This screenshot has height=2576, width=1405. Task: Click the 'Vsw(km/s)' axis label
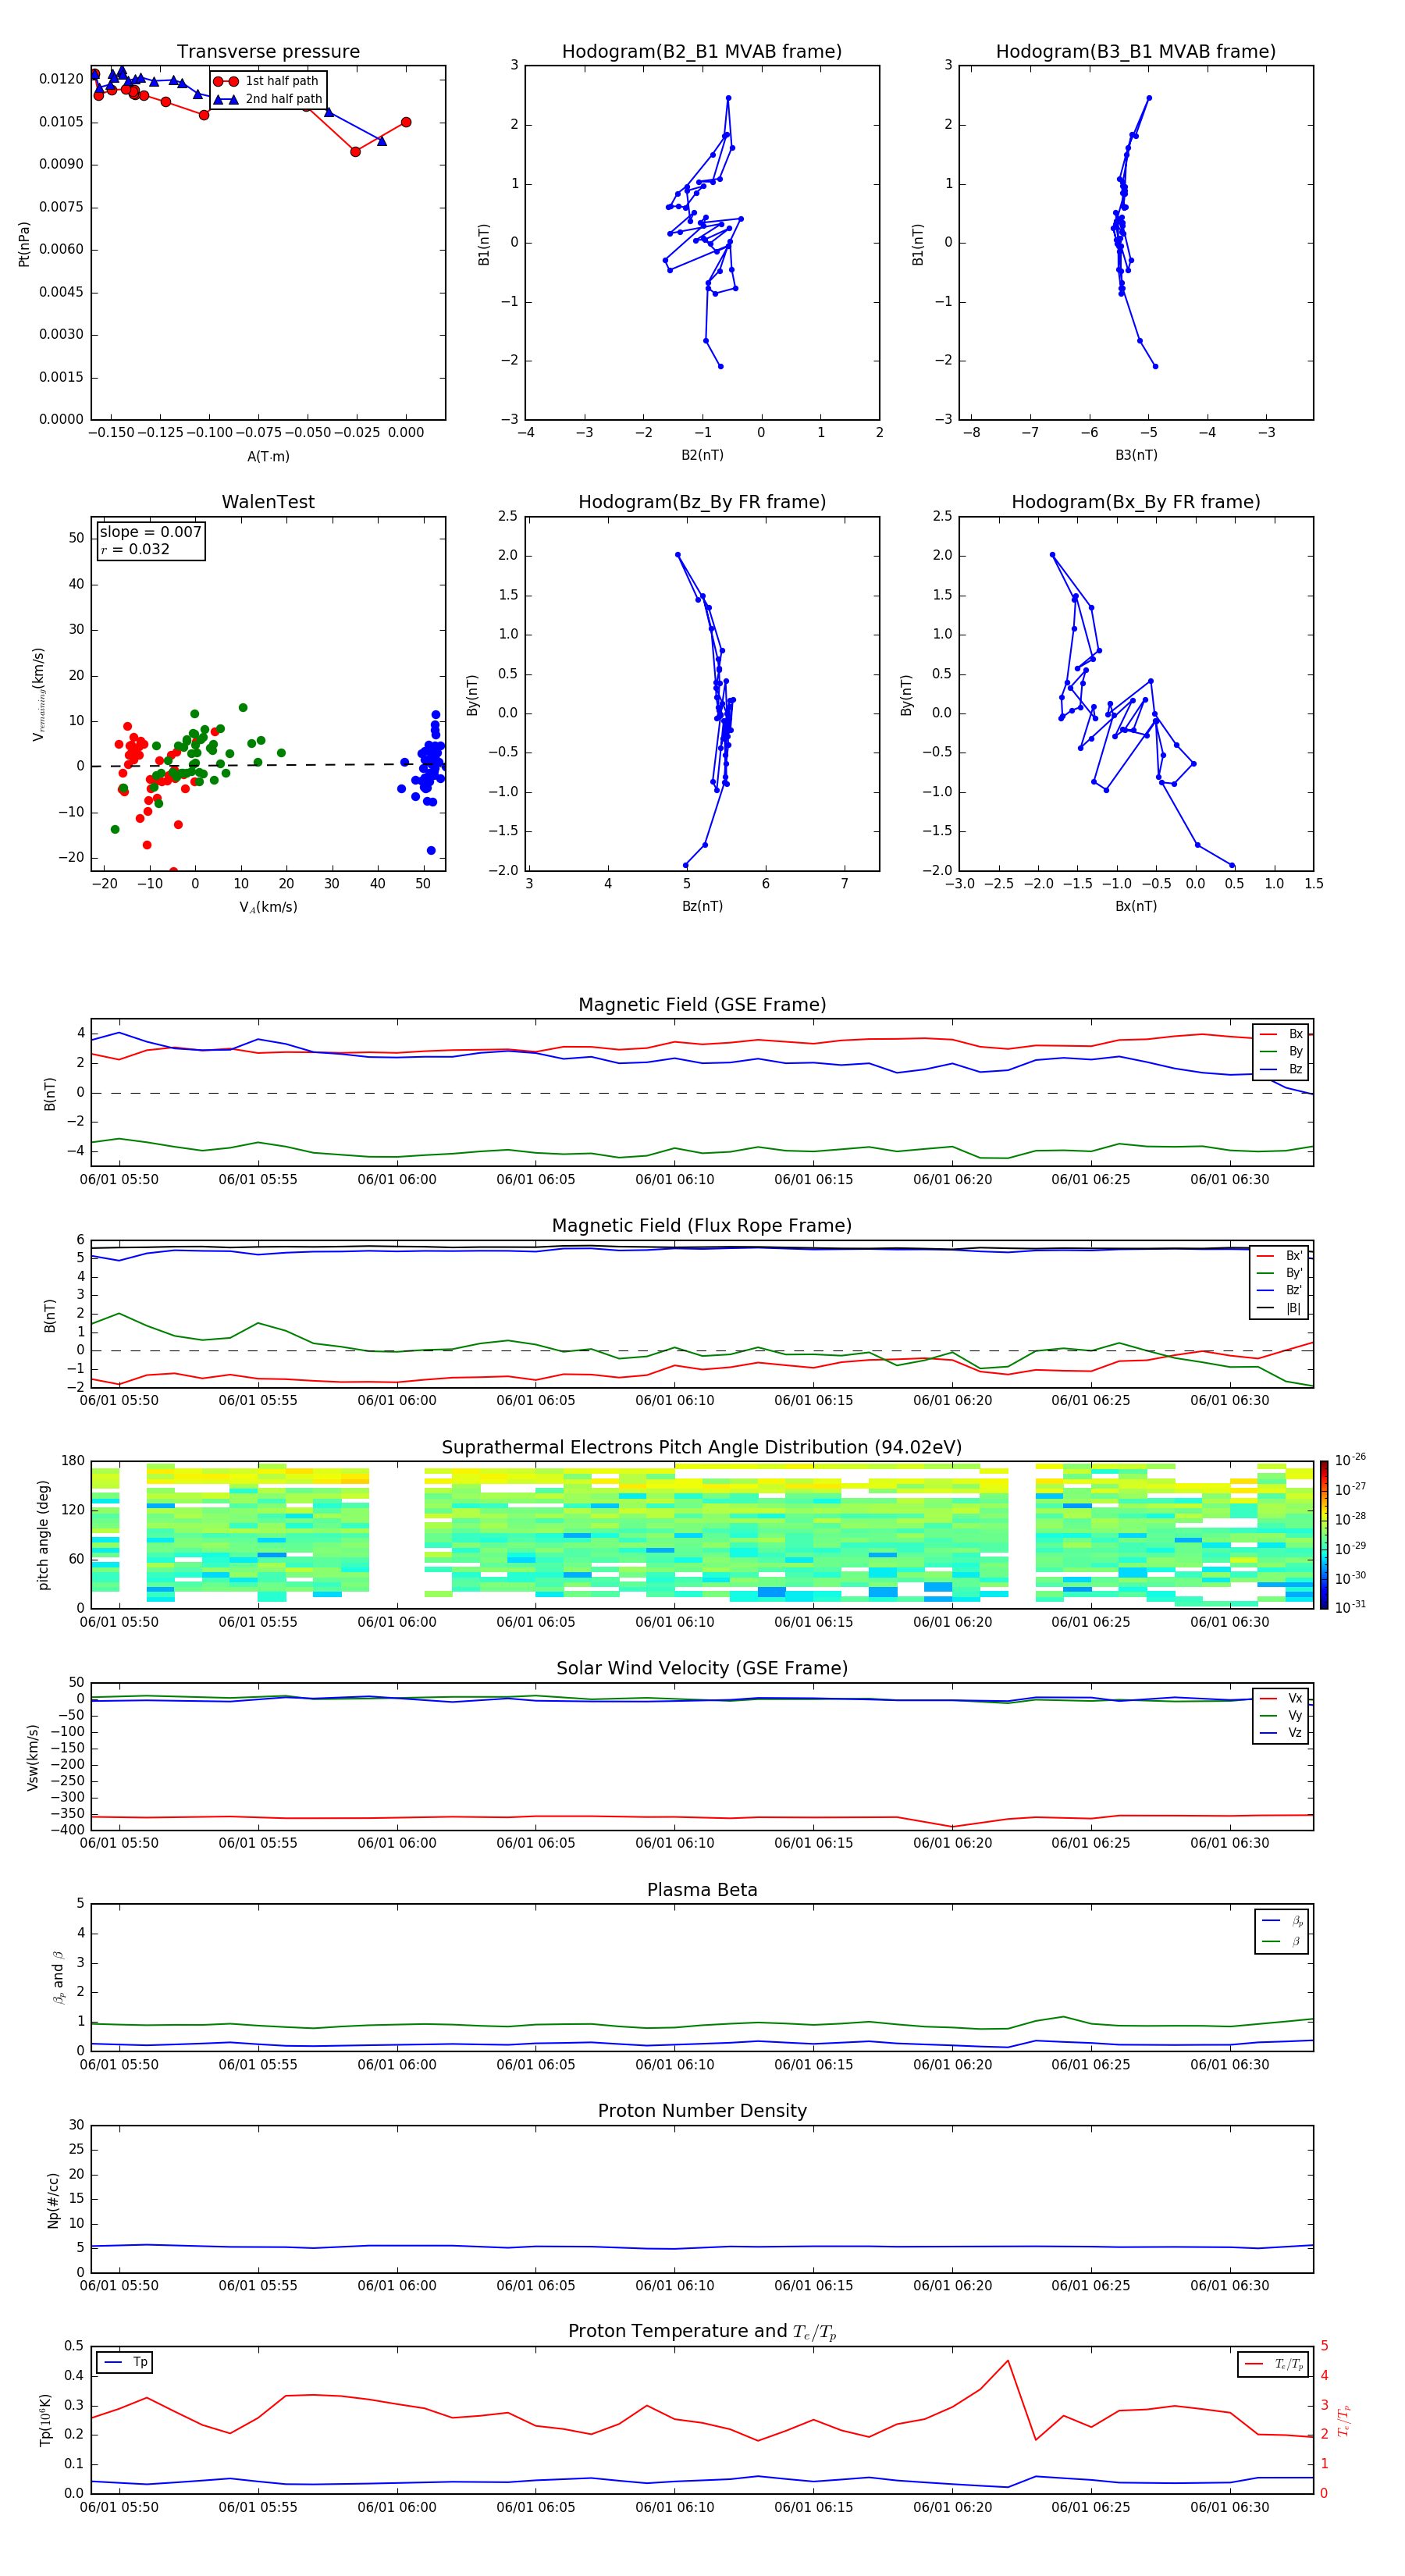[x=33, y=1757]
